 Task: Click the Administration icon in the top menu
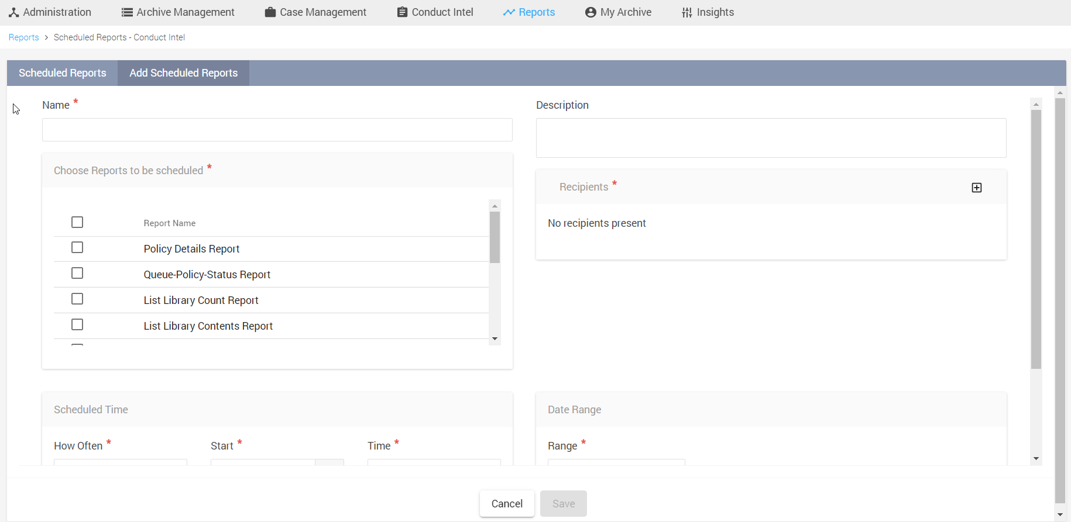pyautogui.click(x=14, y=12)
